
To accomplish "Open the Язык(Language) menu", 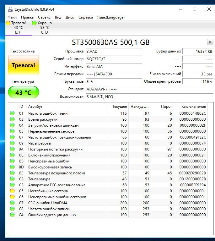I will point(111,17).
